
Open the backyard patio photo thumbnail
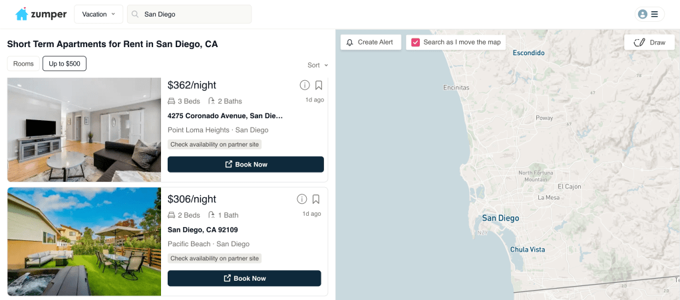84,242
